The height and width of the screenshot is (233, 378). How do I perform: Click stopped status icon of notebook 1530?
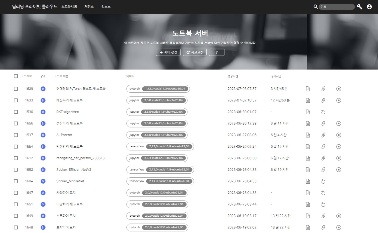coord(43,112)
